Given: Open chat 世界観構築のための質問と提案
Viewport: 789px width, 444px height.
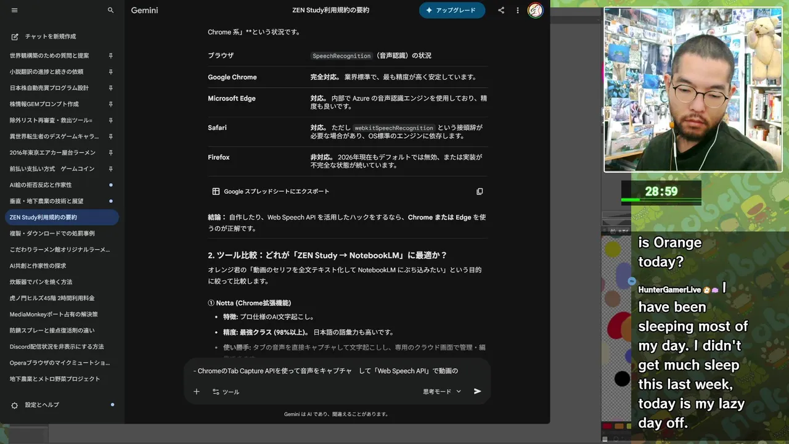Looking at the screenshot, I should click(49, 55).
